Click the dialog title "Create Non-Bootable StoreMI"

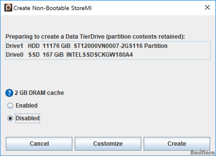[x=53, y=8]
